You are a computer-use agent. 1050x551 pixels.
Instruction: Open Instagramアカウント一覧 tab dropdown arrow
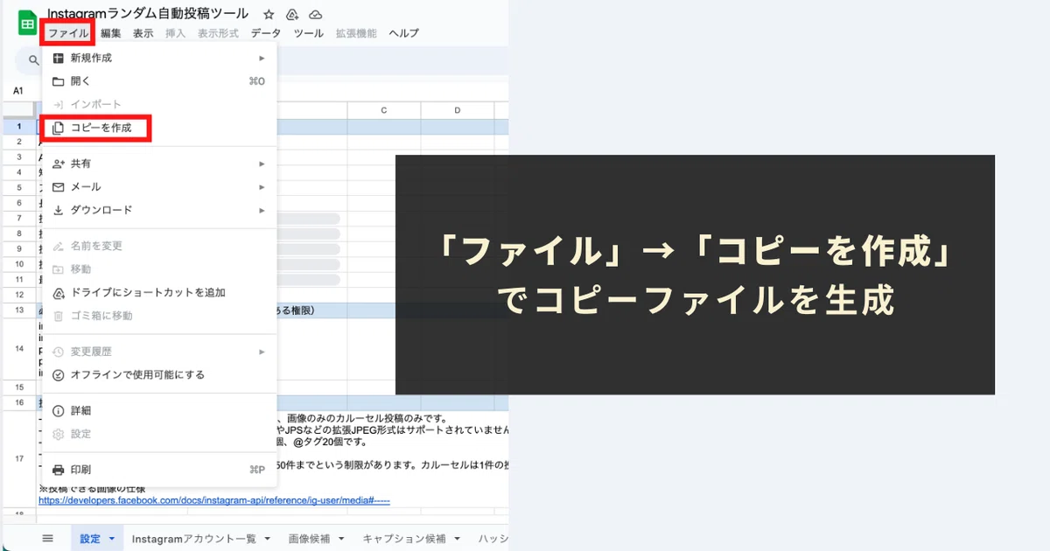(267, 539)
